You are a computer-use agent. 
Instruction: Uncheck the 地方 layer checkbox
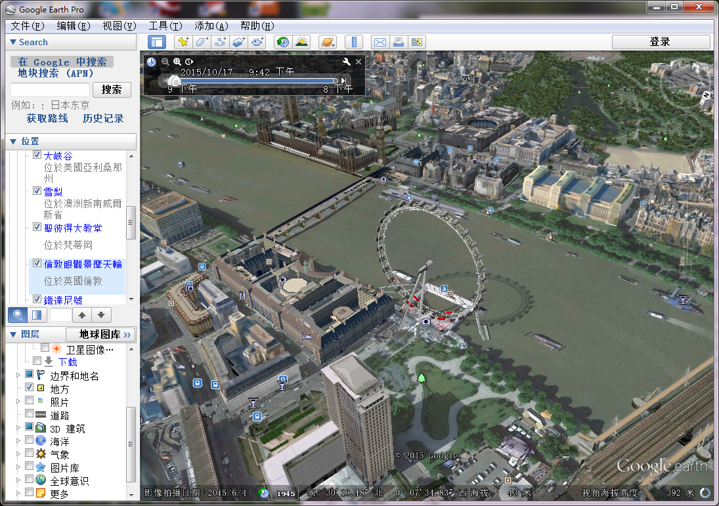(29, 387)
